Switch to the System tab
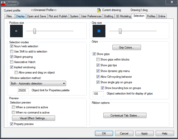Screen dimensions: 178x139 click(x=74, y=16)
